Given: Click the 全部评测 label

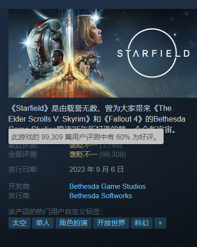Looking at the screenshot, I should 23,154.
